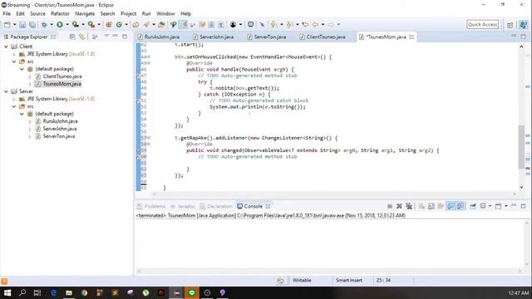
Task: Switch to RunAsJohn.java editor tab
Action: (x=159, y=37)
